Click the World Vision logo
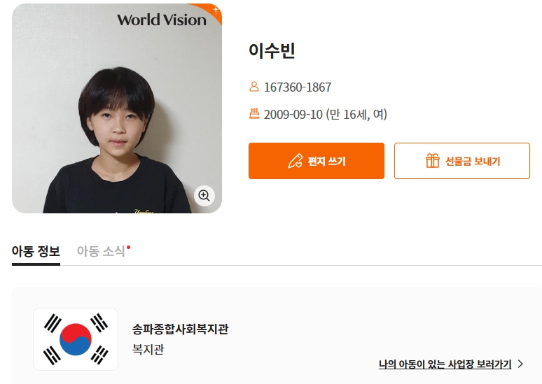The width and height of the screenshot is (542, 384). pos(162,20)
